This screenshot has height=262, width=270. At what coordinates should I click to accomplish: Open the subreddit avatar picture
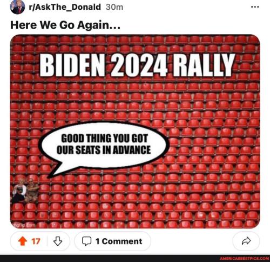click(17, 7)
